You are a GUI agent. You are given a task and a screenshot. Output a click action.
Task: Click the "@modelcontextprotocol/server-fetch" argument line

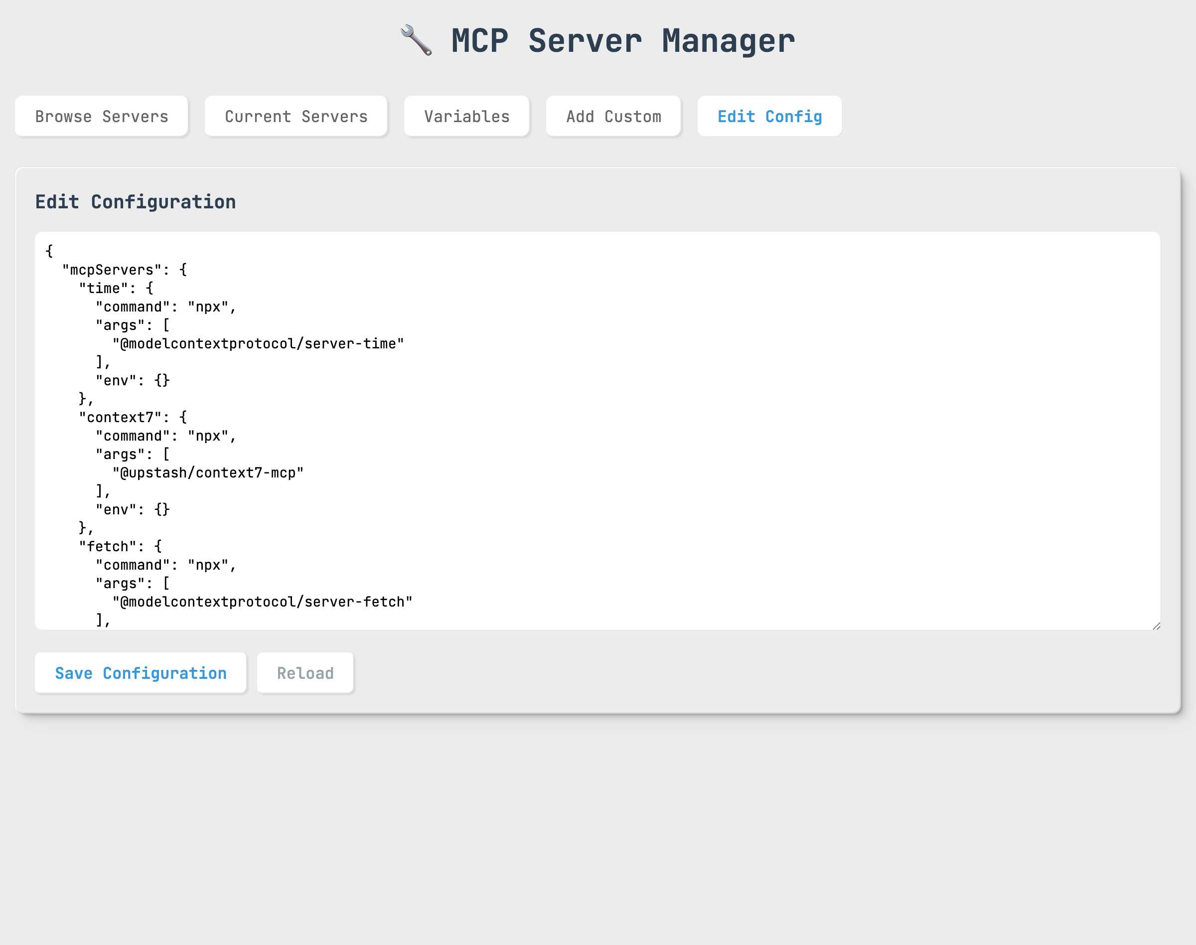(262, 602)
